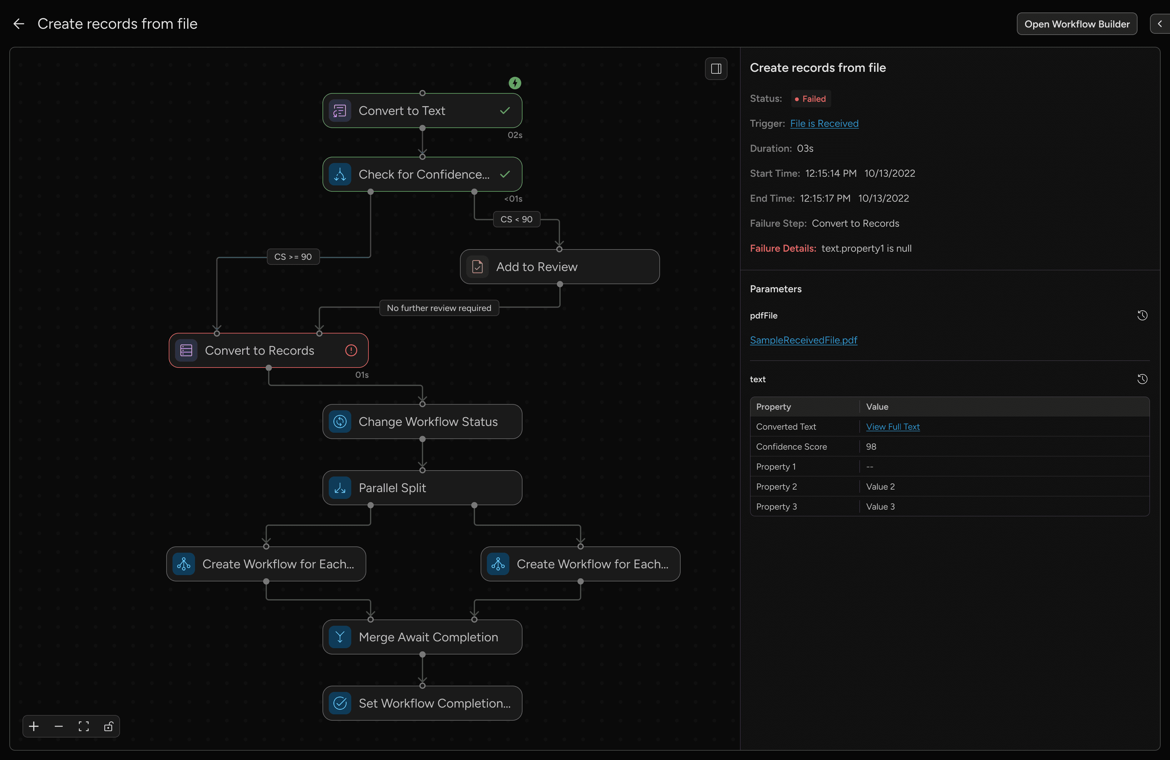Image resolution: width=1170 pixels, height=760 pixels.
Task: Select the Merge Await Completion node
Action: click(422, 637)
